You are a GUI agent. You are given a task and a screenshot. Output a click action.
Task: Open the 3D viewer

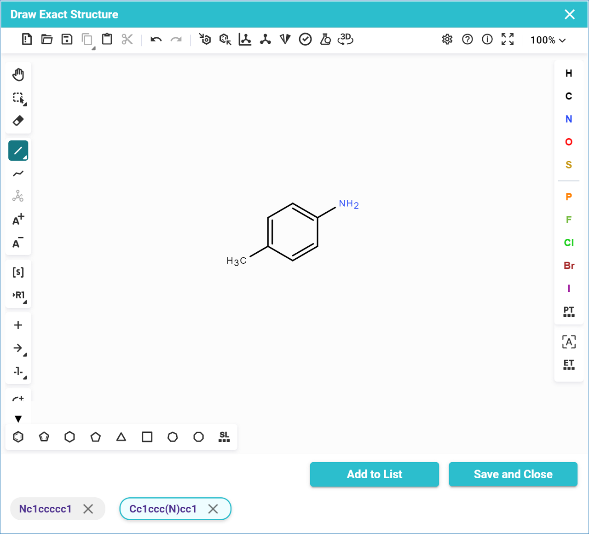(x=345, y=40)
